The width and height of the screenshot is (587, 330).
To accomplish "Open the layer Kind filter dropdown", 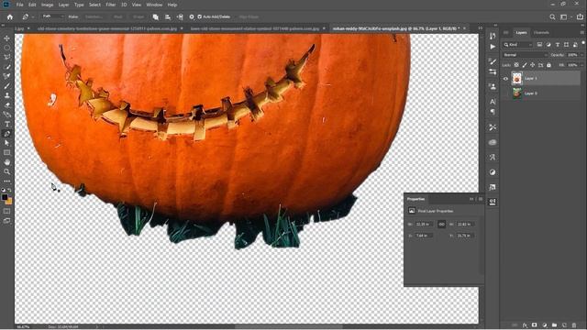I will (517, 45).
